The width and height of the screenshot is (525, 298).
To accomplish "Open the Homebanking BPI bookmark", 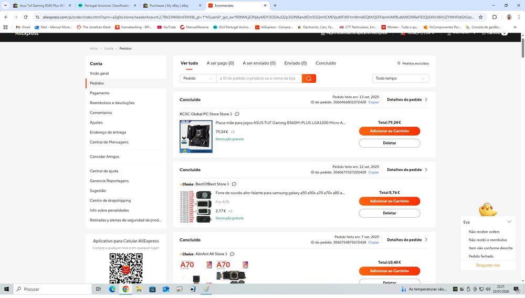I will pyautogui.click(x=133, y=27).
